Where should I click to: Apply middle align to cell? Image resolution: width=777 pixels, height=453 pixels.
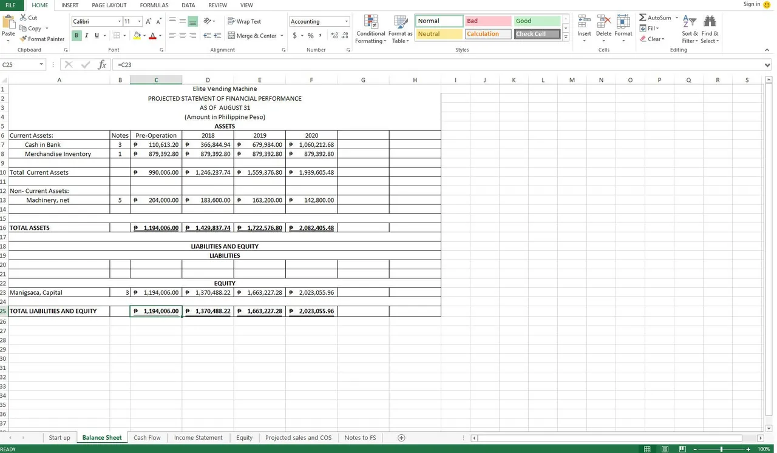(x=183, y=21)
